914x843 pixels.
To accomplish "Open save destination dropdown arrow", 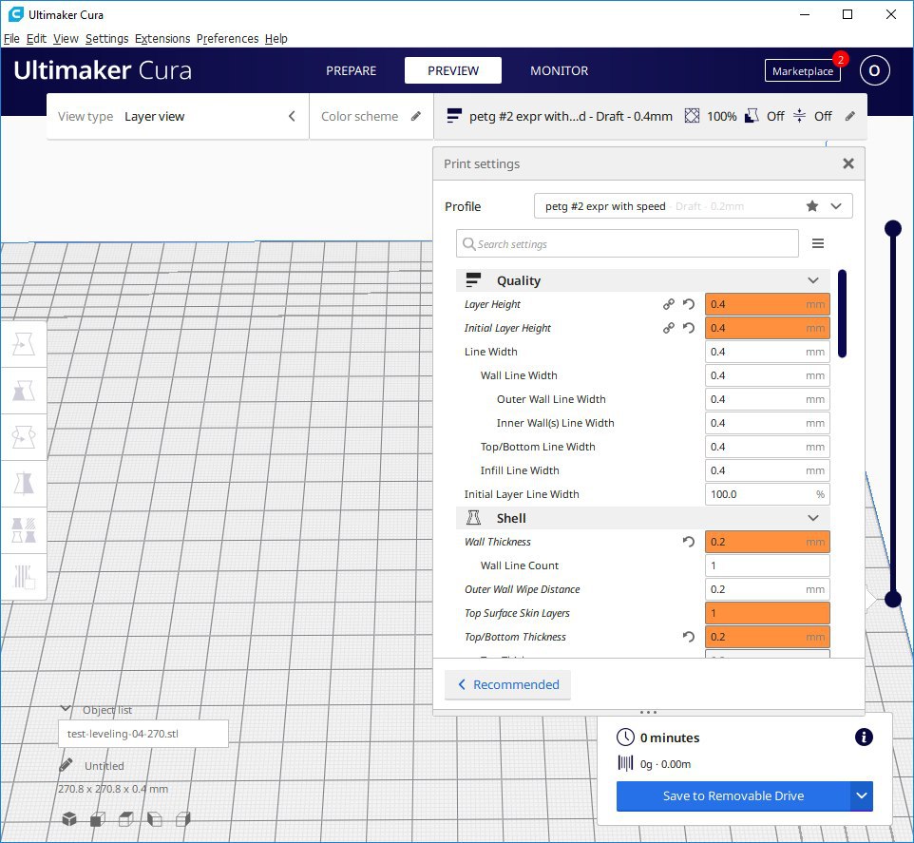I will pyautogui.click(x=862, y=795).
